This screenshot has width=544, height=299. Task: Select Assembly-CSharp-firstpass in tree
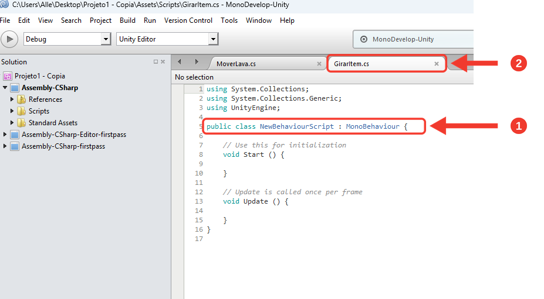pos(63,146)
